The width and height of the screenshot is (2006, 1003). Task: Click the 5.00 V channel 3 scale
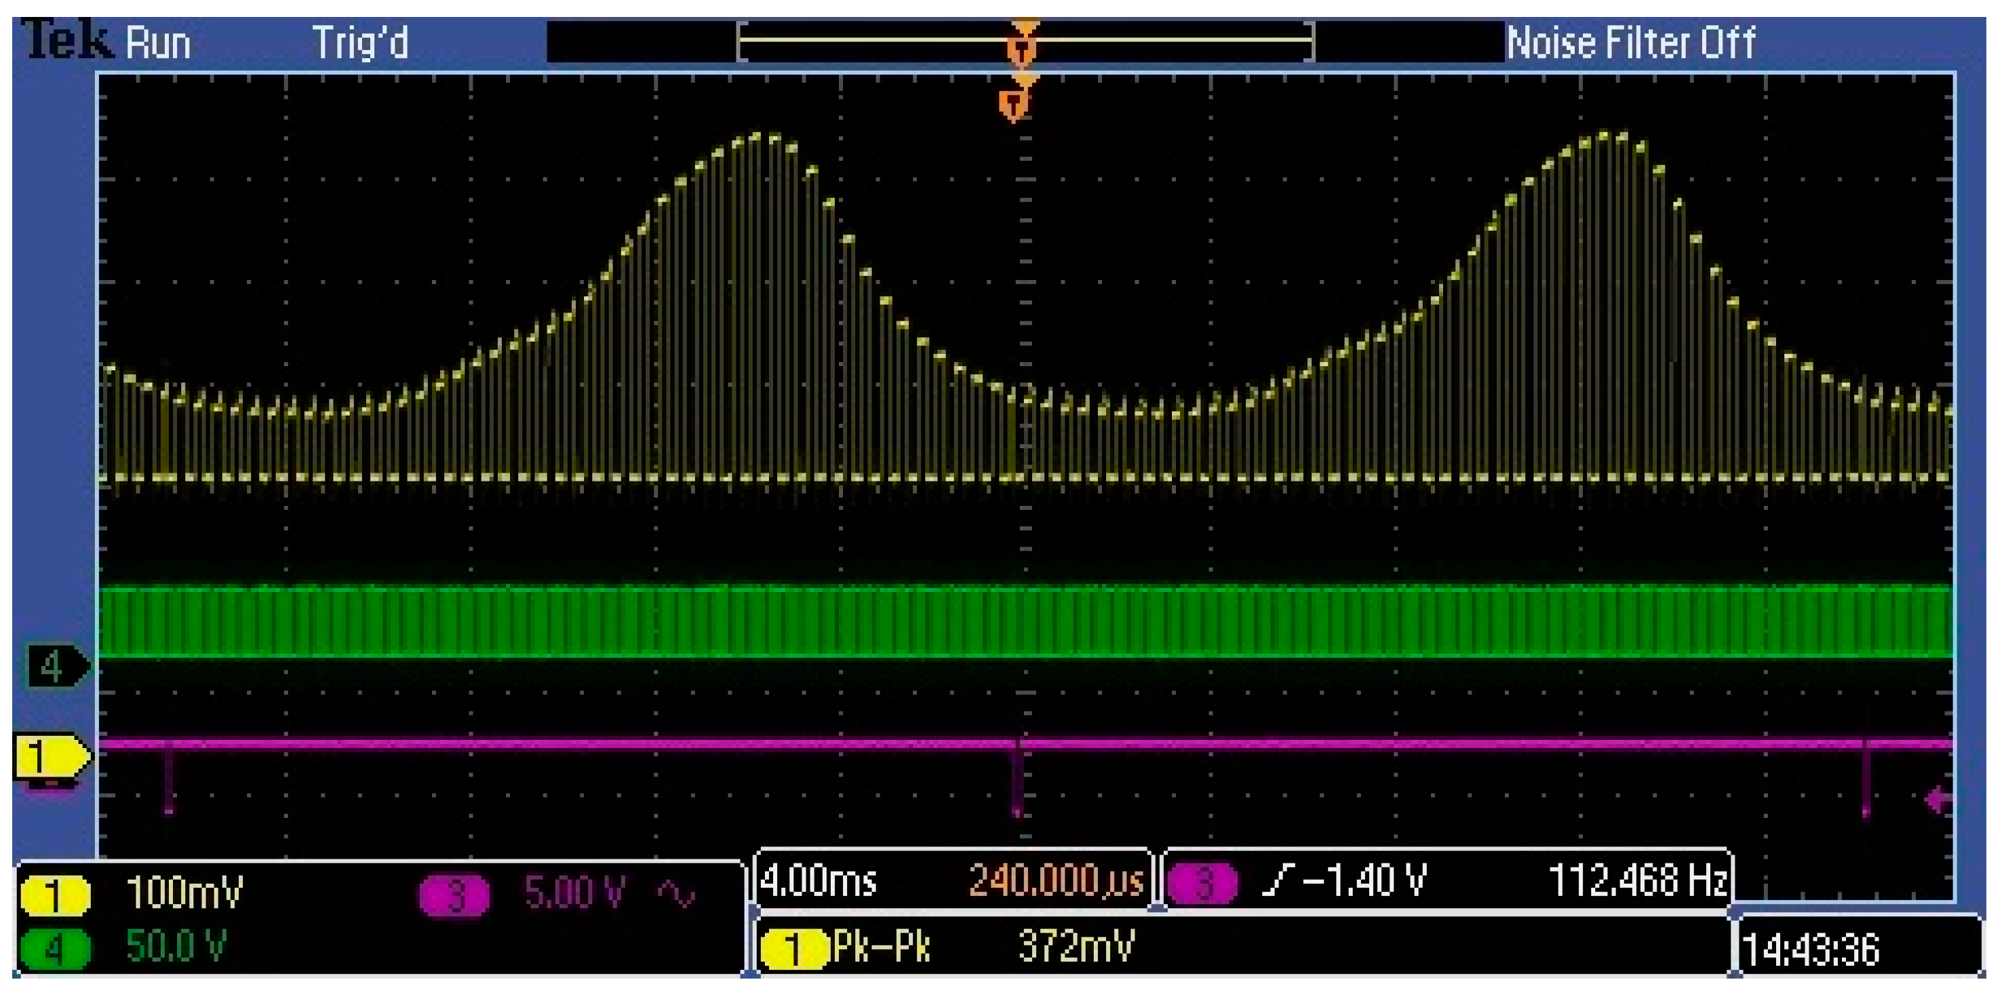[x=574, y=893]
